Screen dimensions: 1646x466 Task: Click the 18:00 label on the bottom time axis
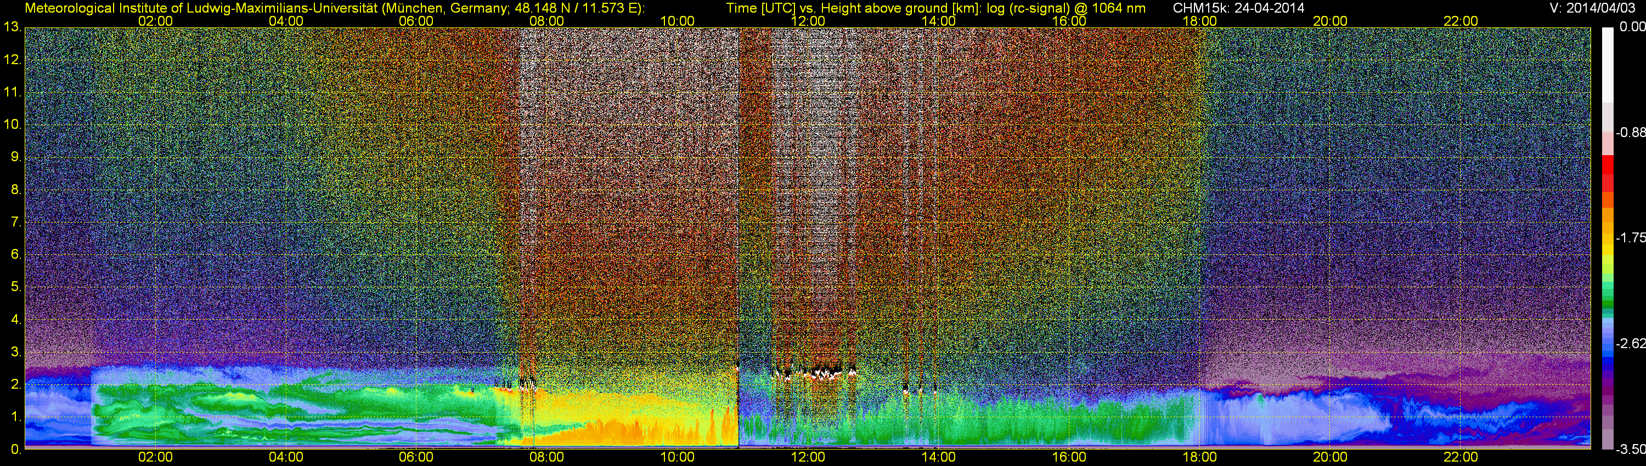point(1199,457)
